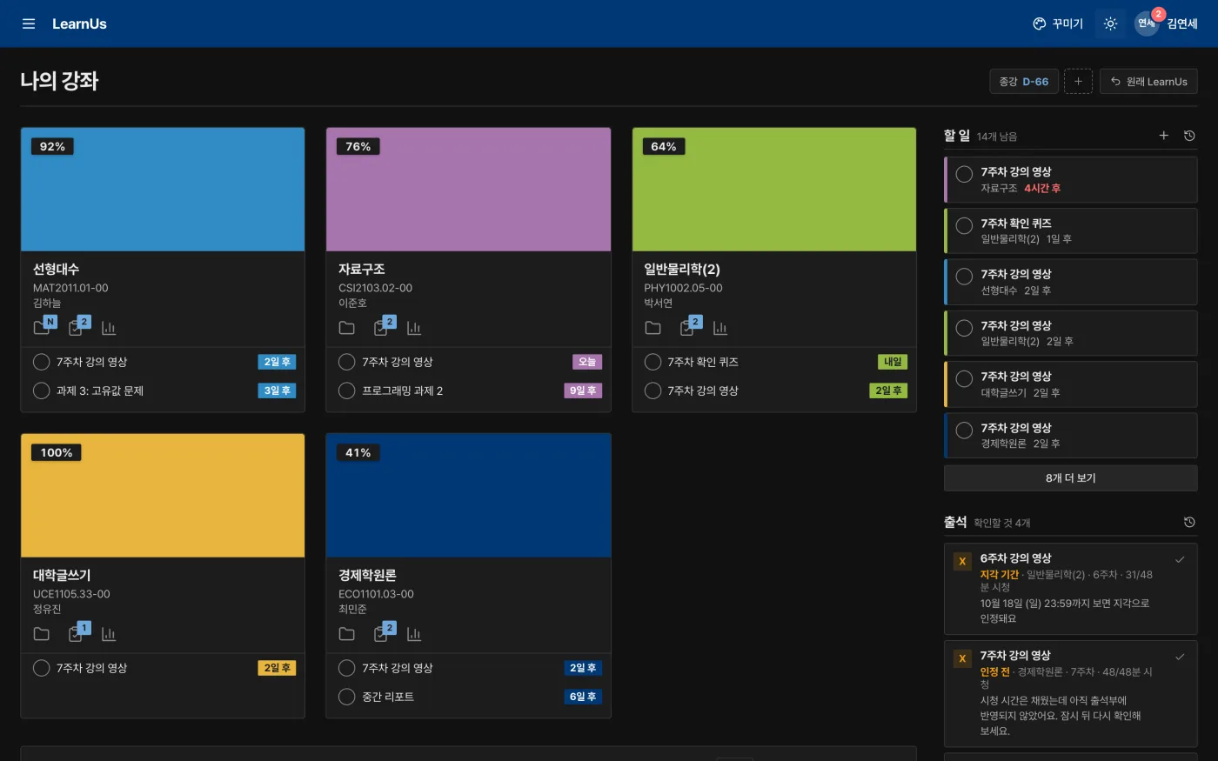Open the assignments clipboard icon in 자료구조 card
Viewport: 1218px width, 761px height.
click(x=381, y=327)
